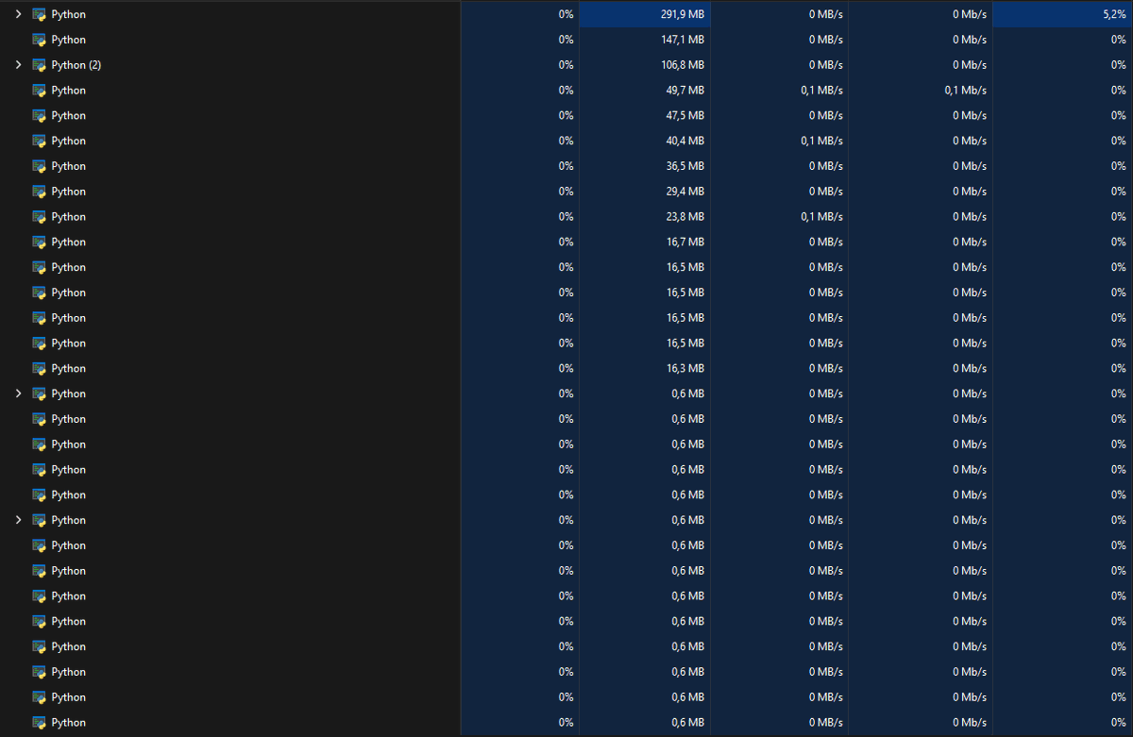Click 0% GPU value in the 106,8 MB row

(1119, 65)
